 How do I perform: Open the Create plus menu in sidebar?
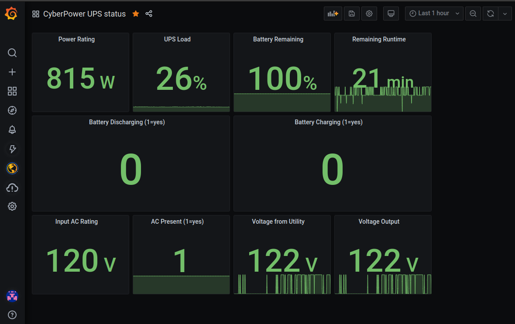point(12,72)
